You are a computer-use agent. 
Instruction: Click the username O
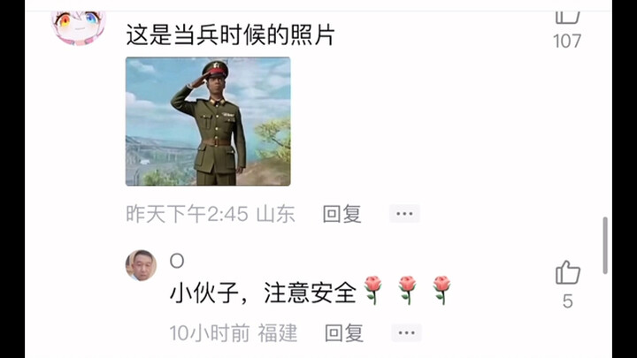[x=177, y=261]
